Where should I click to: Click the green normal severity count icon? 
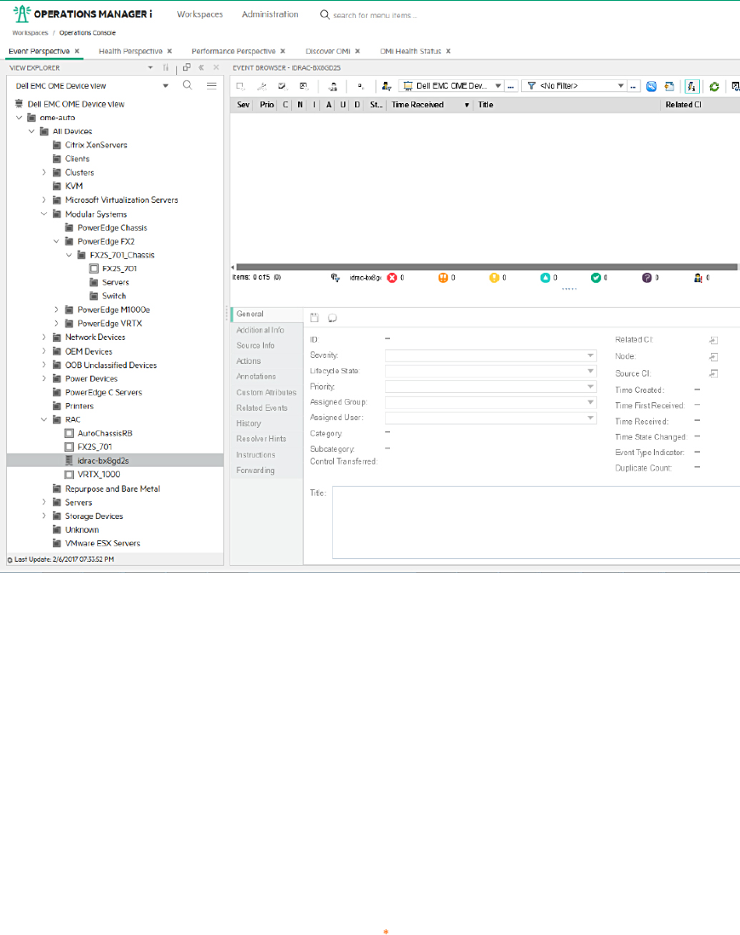pyautogui.click(x=595, y=278)
